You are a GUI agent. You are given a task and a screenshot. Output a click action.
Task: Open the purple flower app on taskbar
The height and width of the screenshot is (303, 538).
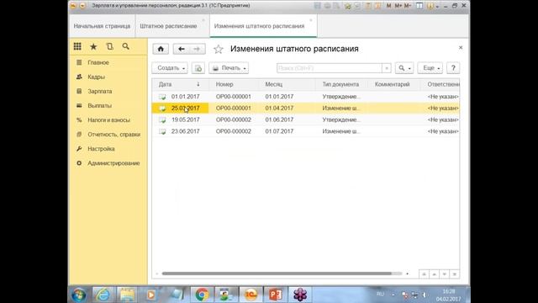pos(300,295)
